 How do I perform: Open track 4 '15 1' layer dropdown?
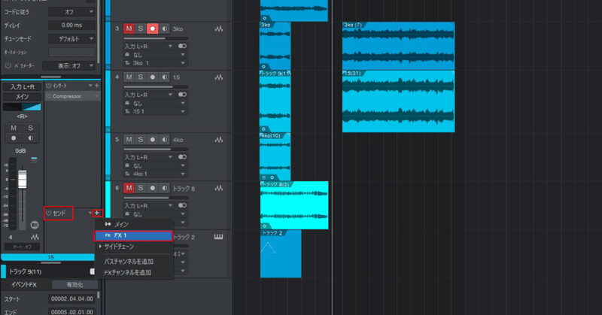[155, 111]
